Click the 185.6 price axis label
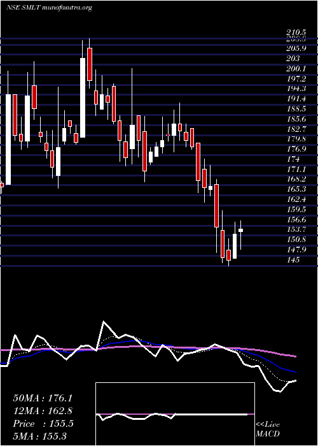The height and width of the screenshot is (446, 318). pos(296,119)
